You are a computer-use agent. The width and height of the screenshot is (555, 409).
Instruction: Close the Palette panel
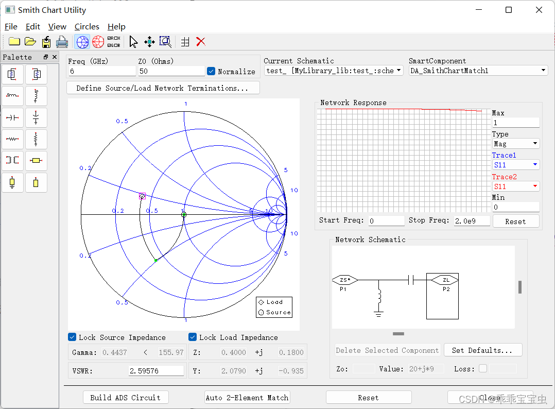pos(55,57)
